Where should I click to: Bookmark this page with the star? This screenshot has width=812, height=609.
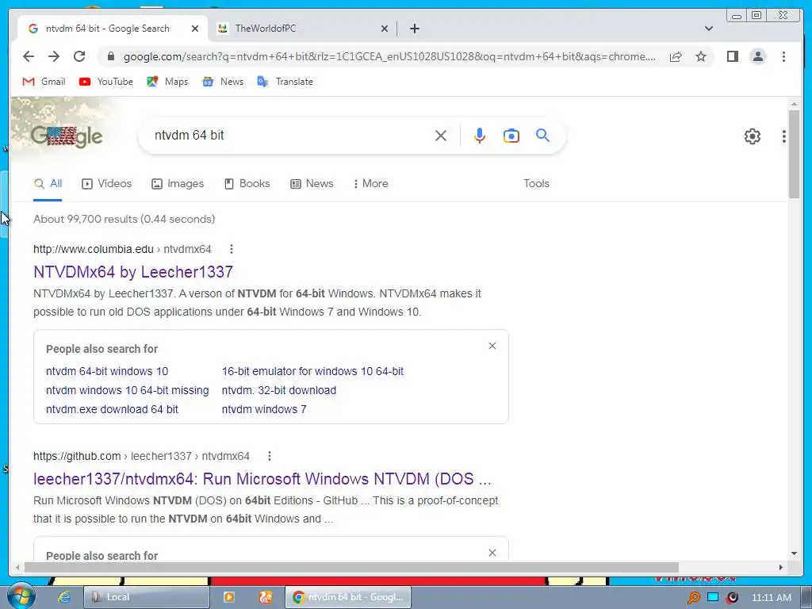click(x=701, y=56)
